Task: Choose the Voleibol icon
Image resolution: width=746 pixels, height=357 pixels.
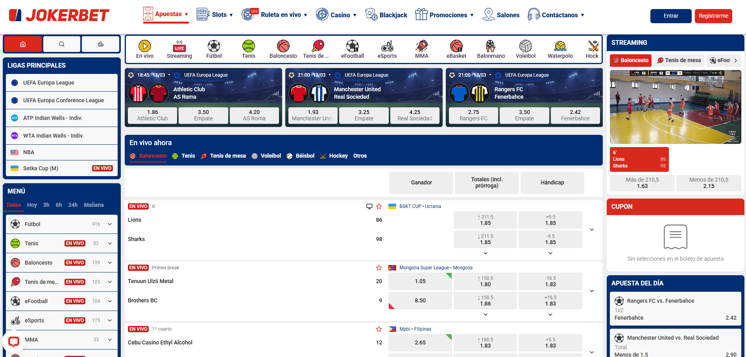Action: pos(526,46)
